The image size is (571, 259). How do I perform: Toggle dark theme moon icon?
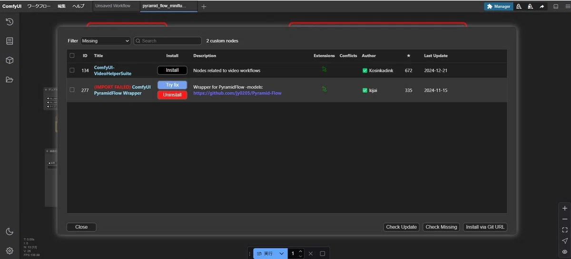[x=9, y=231]
